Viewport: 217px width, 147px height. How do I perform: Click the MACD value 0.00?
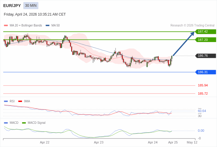(x=201, y=131)
